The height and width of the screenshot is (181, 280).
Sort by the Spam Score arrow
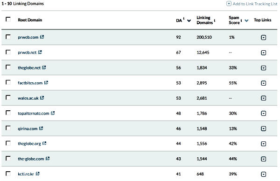pos(246,20)
